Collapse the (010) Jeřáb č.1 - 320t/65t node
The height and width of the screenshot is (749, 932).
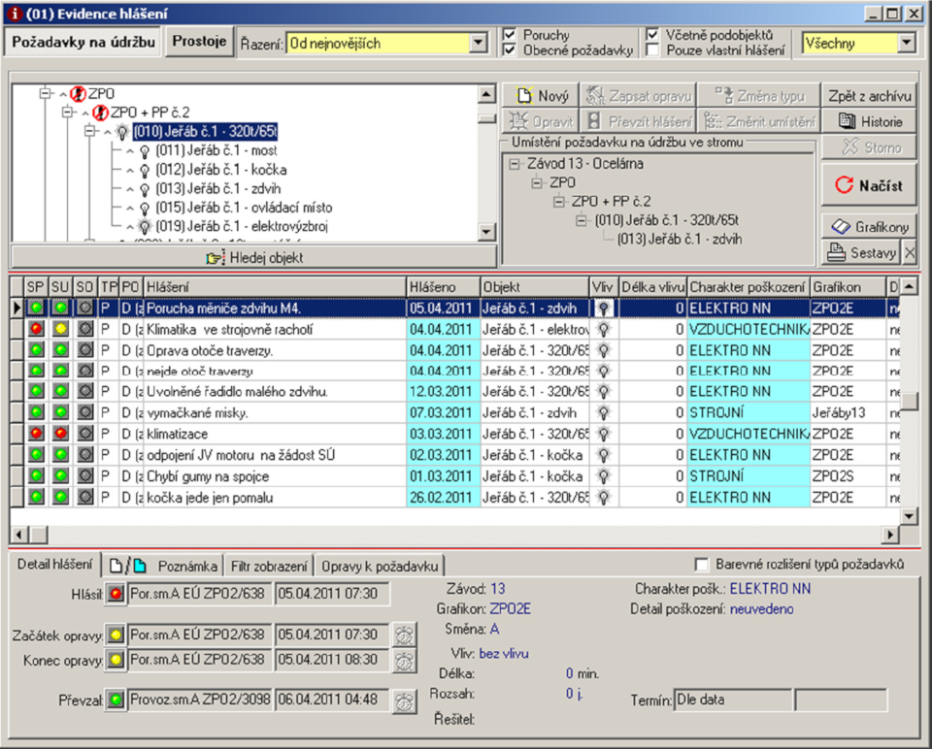89,131
